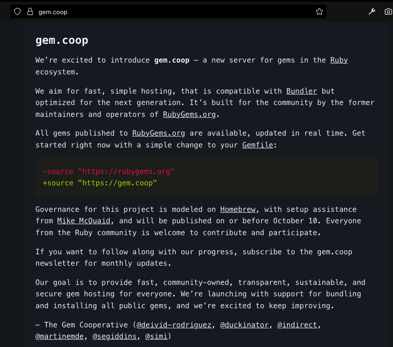Click the gem.coop URL in the address bar
The width and height of the screenshot is (393, 347).
click(53, 12)
